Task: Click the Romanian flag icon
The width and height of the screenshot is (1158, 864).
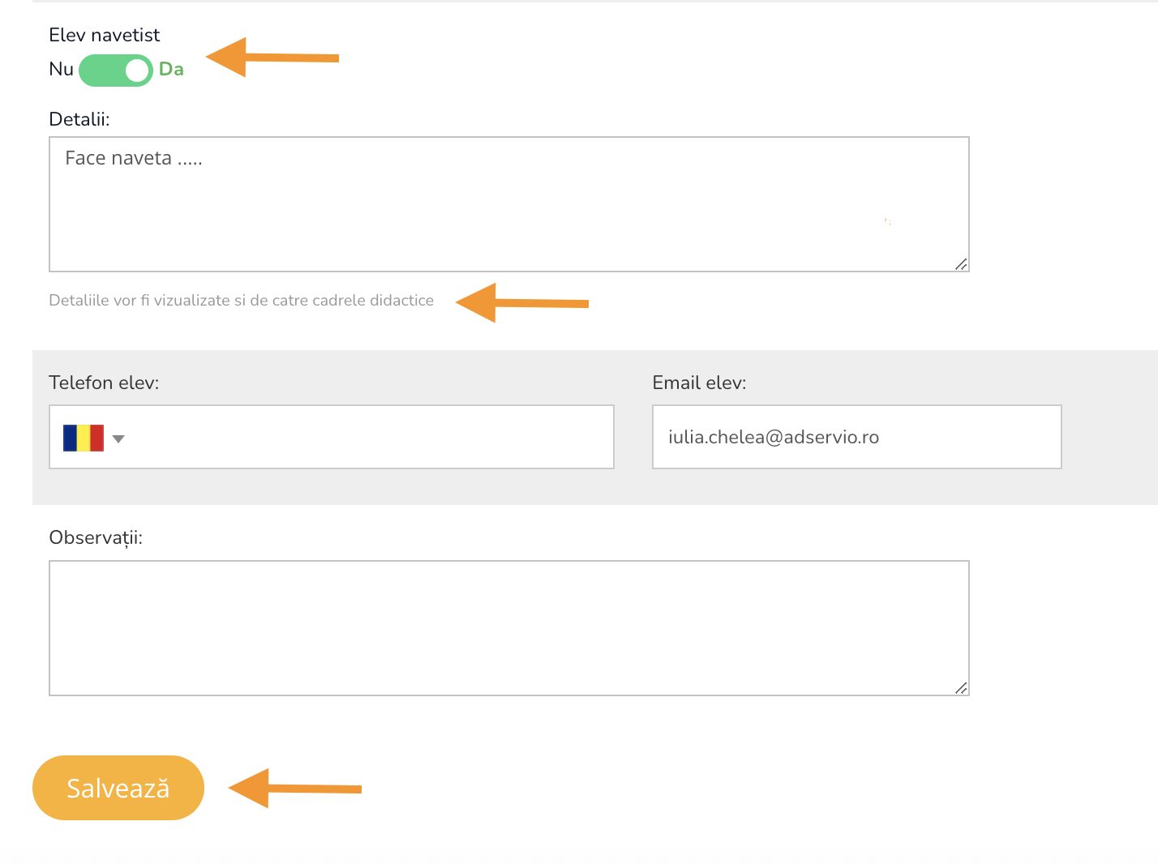Action: click(84, 438)
